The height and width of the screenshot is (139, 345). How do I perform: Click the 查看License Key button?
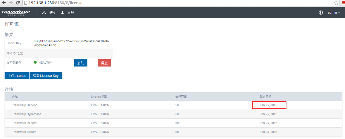46,76
